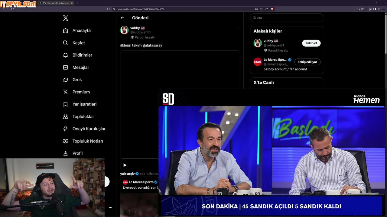Click the browser back button
This screenshot has width=387, height=217.
tap(3, 9)
